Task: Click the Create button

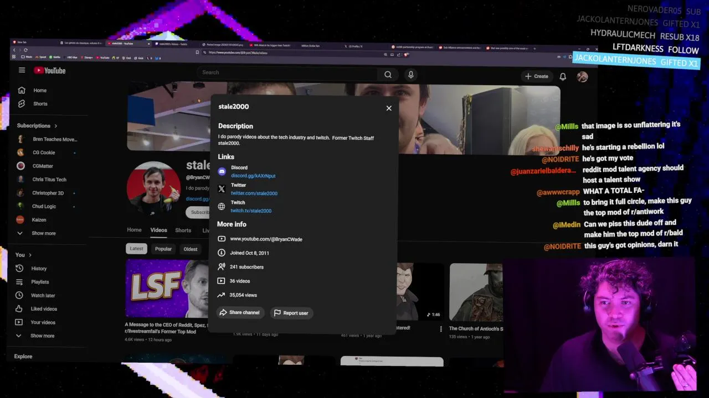Action: click(x=537, y=76)
